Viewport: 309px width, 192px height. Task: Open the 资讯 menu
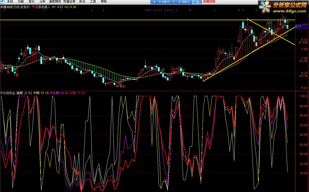tap(82, 2)
